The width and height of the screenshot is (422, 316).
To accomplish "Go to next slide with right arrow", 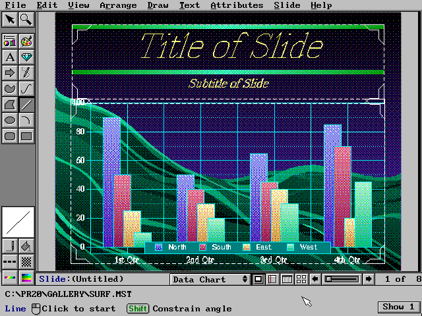I will [369, 279].
